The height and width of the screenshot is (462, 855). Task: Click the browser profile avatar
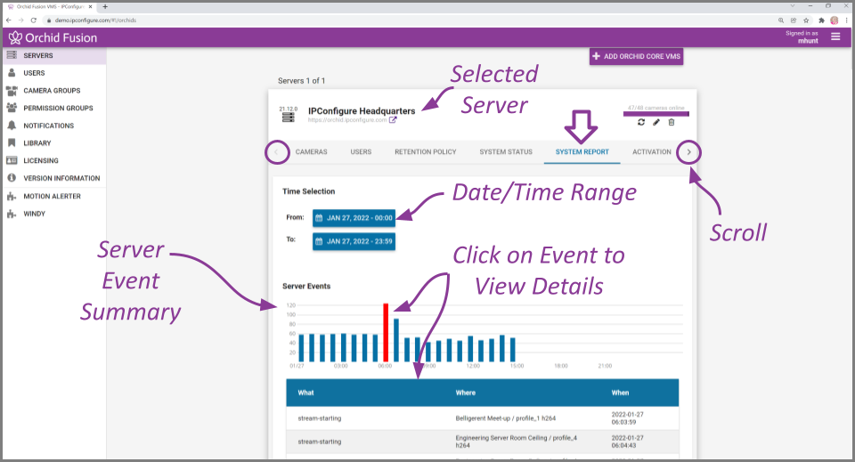click(835, 20)
